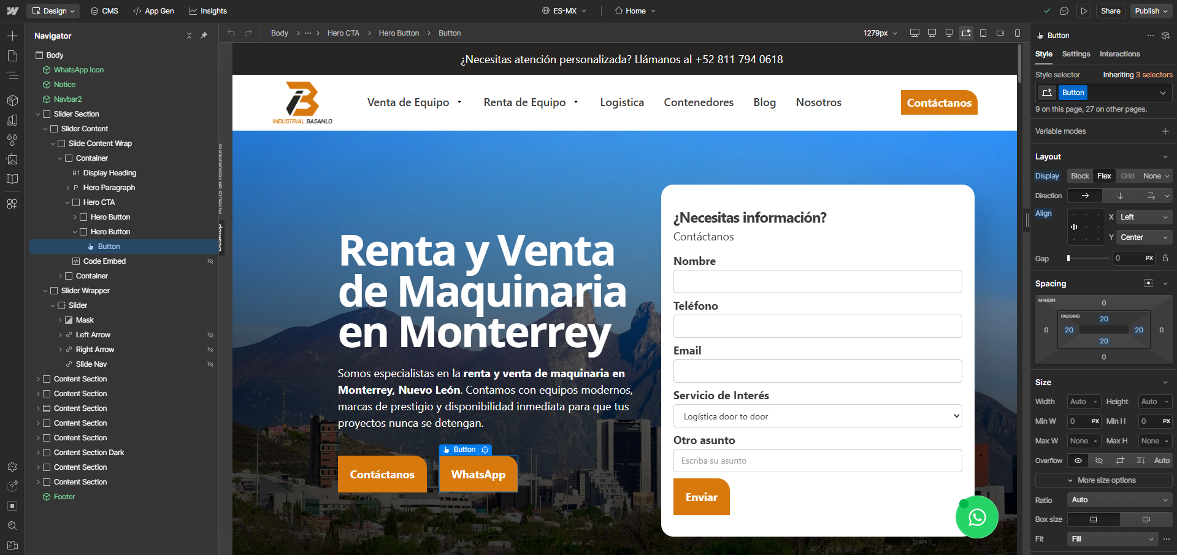This screenshot has width=1177, height=555.
Task: Click the Gap lock icon
Action: (1165, 258)
